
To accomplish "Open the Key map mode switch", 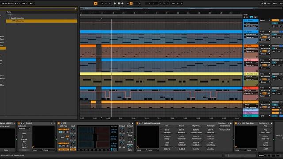I will point(269,4).
